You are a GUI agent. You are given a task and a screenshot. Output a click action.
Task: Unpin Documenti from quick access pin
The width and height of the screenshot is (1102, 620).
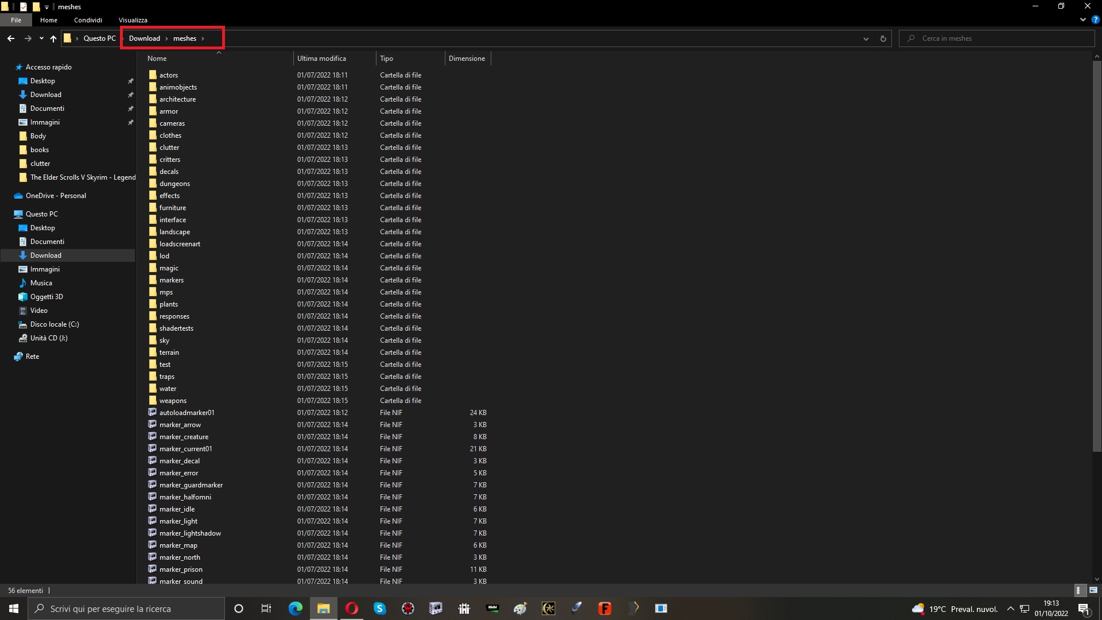tap(130, 108)
